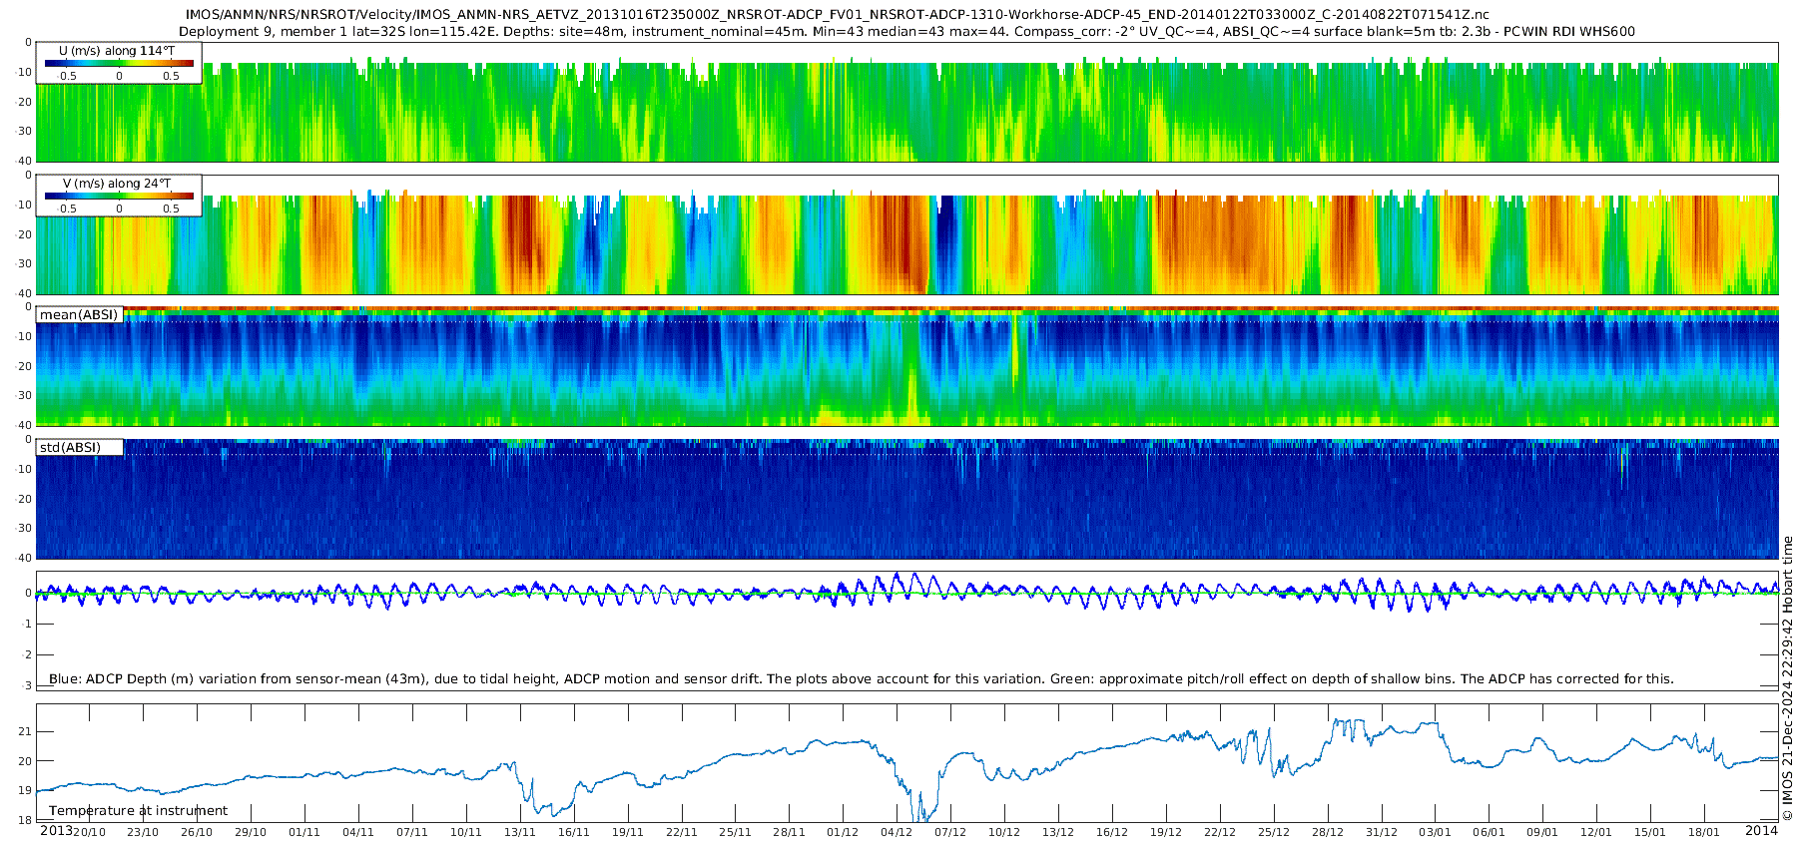Select the 'Temperature at instrument' label
1797x848 pixels.
point(138,811)
